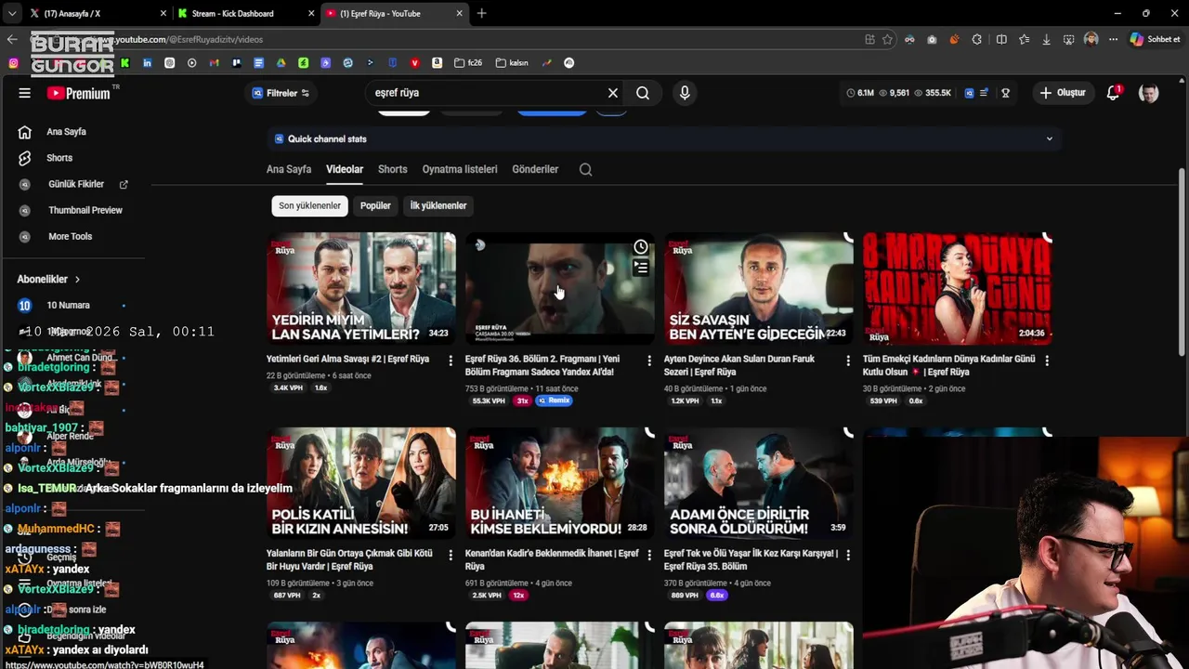Open Sohbet et Copilot chat button

(1155, 40)
